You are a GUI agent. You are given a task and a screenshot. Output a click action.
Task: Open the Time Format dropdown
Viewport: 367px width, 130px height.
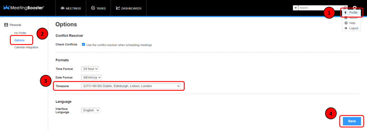[90, 69]
